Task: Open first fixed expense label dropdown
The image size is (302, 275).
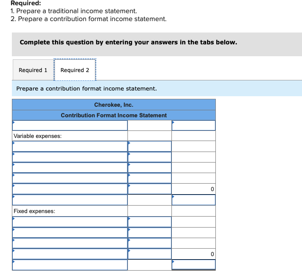Action: tap(70, 222)
